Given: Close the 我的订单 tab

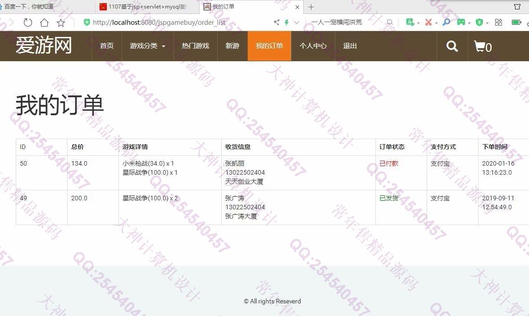Looking at the screenshot, I should tap(297, 7).
